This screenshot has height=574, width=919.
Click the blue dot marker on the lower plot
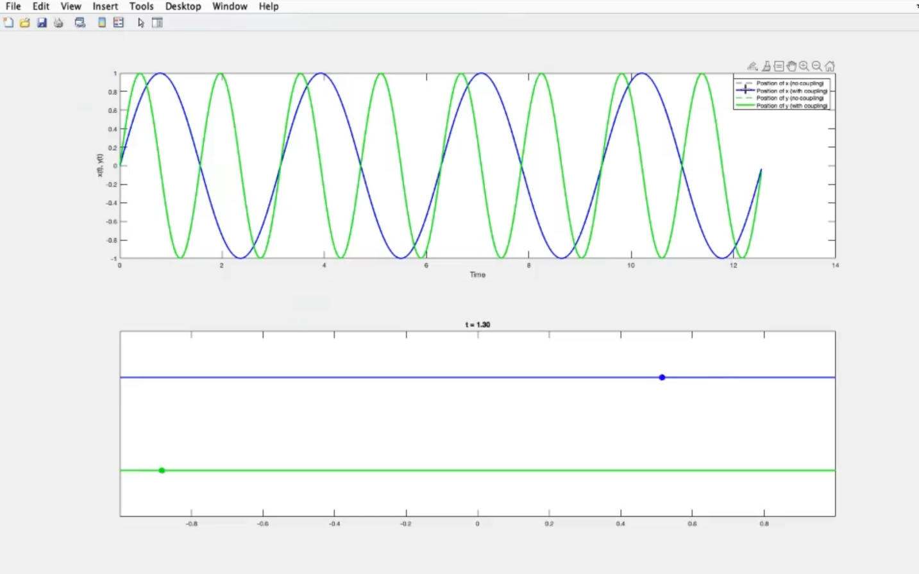coord(662,377)
